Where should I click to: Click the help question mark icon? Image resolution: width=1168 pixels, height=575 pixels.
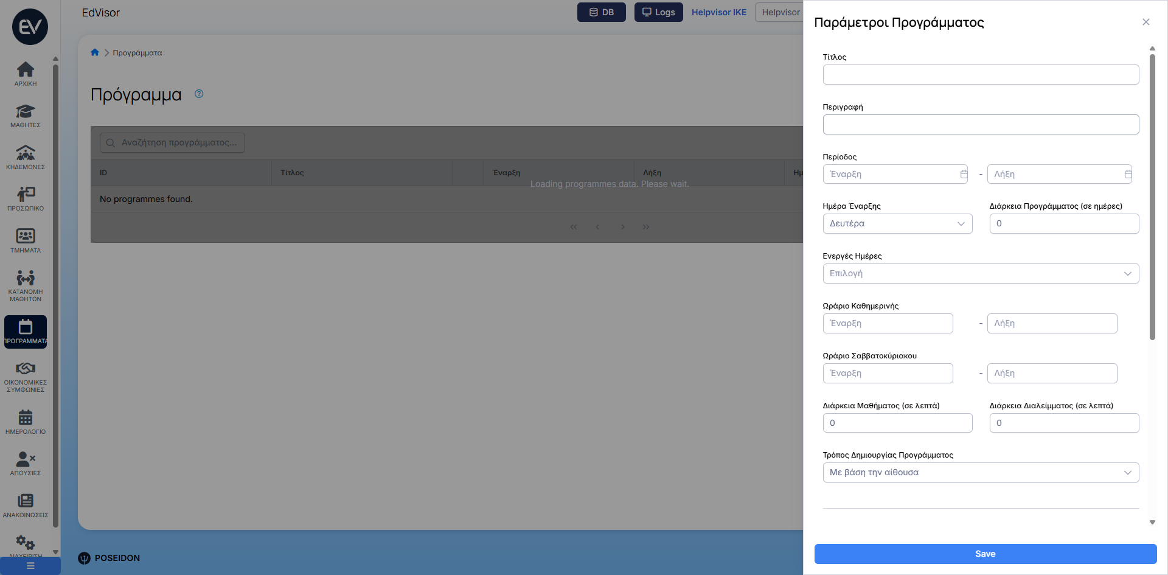(199, 94)
